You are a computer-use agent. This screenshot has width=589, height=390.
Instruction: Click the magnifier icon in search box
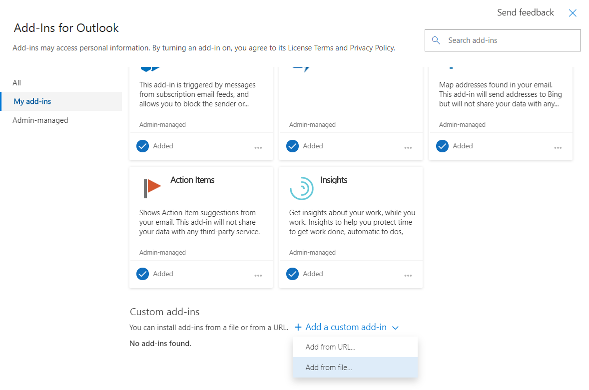pos(436,40)
